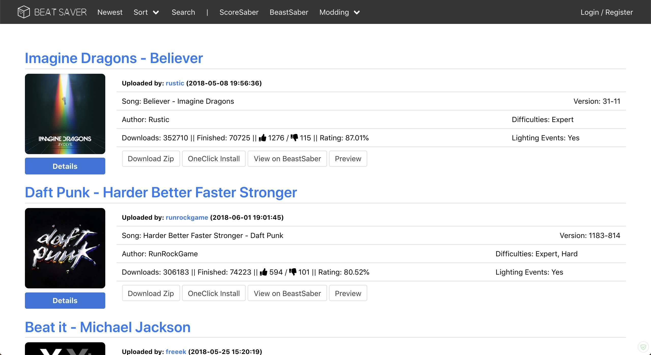The height and width of the screenshot is (355, 651).
Task: Click the Imagine Dragons Evolve album cover
Action: [65, 114]
